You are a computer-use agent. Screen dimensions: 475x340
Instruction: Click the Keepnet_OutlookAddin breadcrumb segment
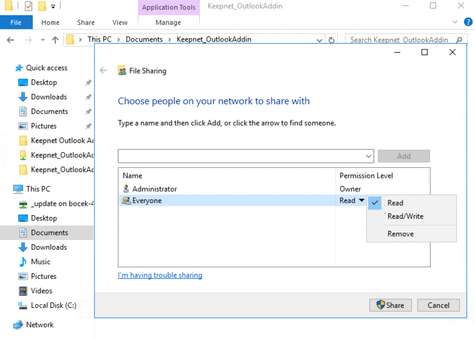tap(214, 40)
